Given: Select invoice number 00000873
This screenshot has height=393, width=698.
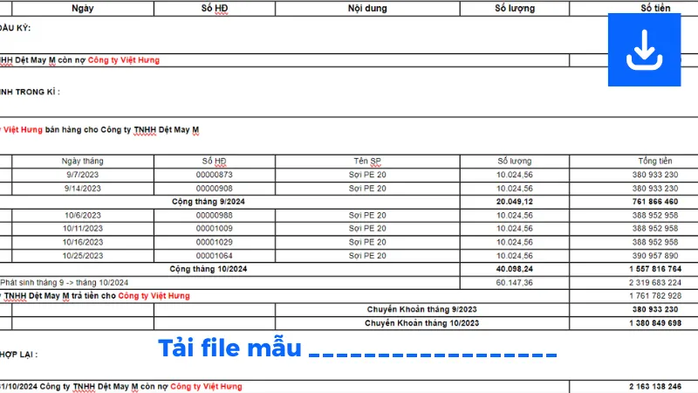Looking at the screenshot, I should (214, 175).
